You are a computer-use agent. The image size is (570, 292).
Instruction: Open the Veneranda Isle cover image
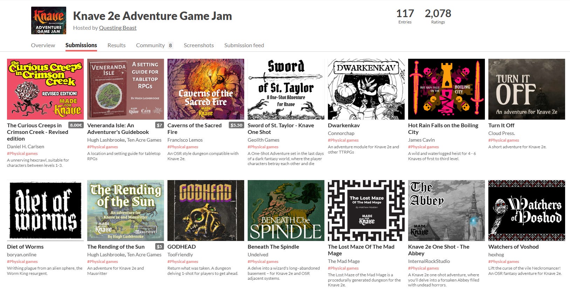pyautogui.click(x=125, y=89)
